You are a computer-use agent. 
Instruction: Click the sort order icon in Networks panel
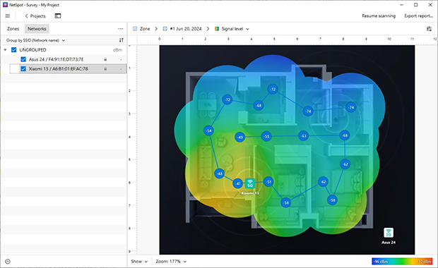click(x=122, y=40)
